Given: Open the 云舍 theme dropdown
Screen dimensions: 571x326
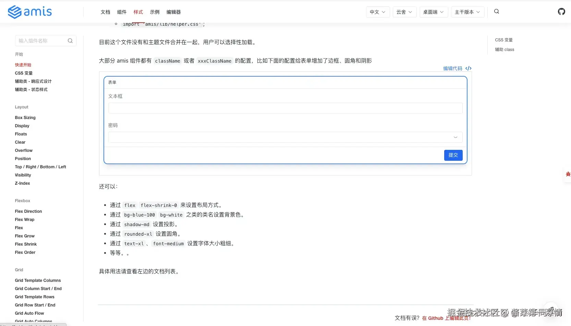Looking at the screenshot, I should coord(404,12).
